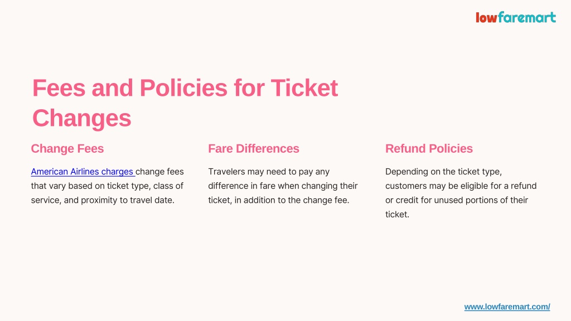
Task: Click the red 'low' part of logo
Action: pos(486,18)
